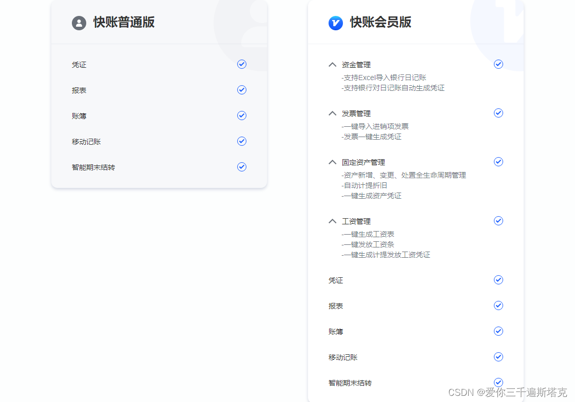
Task: Click the blue V badge beside 快账会员版
Action: [336, 23]
